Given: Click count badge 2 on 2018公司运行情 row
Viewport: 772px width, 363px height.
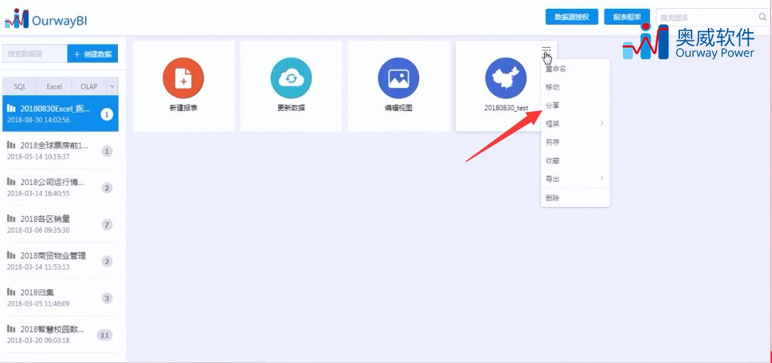Looking at the screenshot, I should point(107,188).
